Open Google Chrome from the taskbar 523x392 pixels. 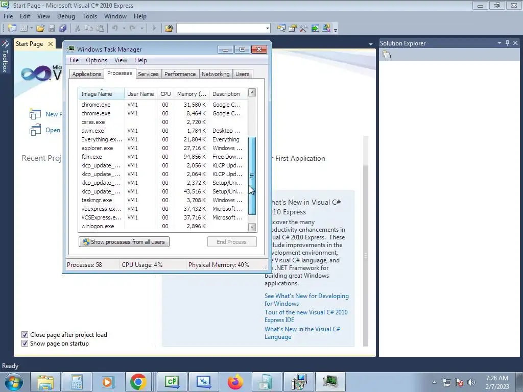pyautogui.click(x=138, y=382)
